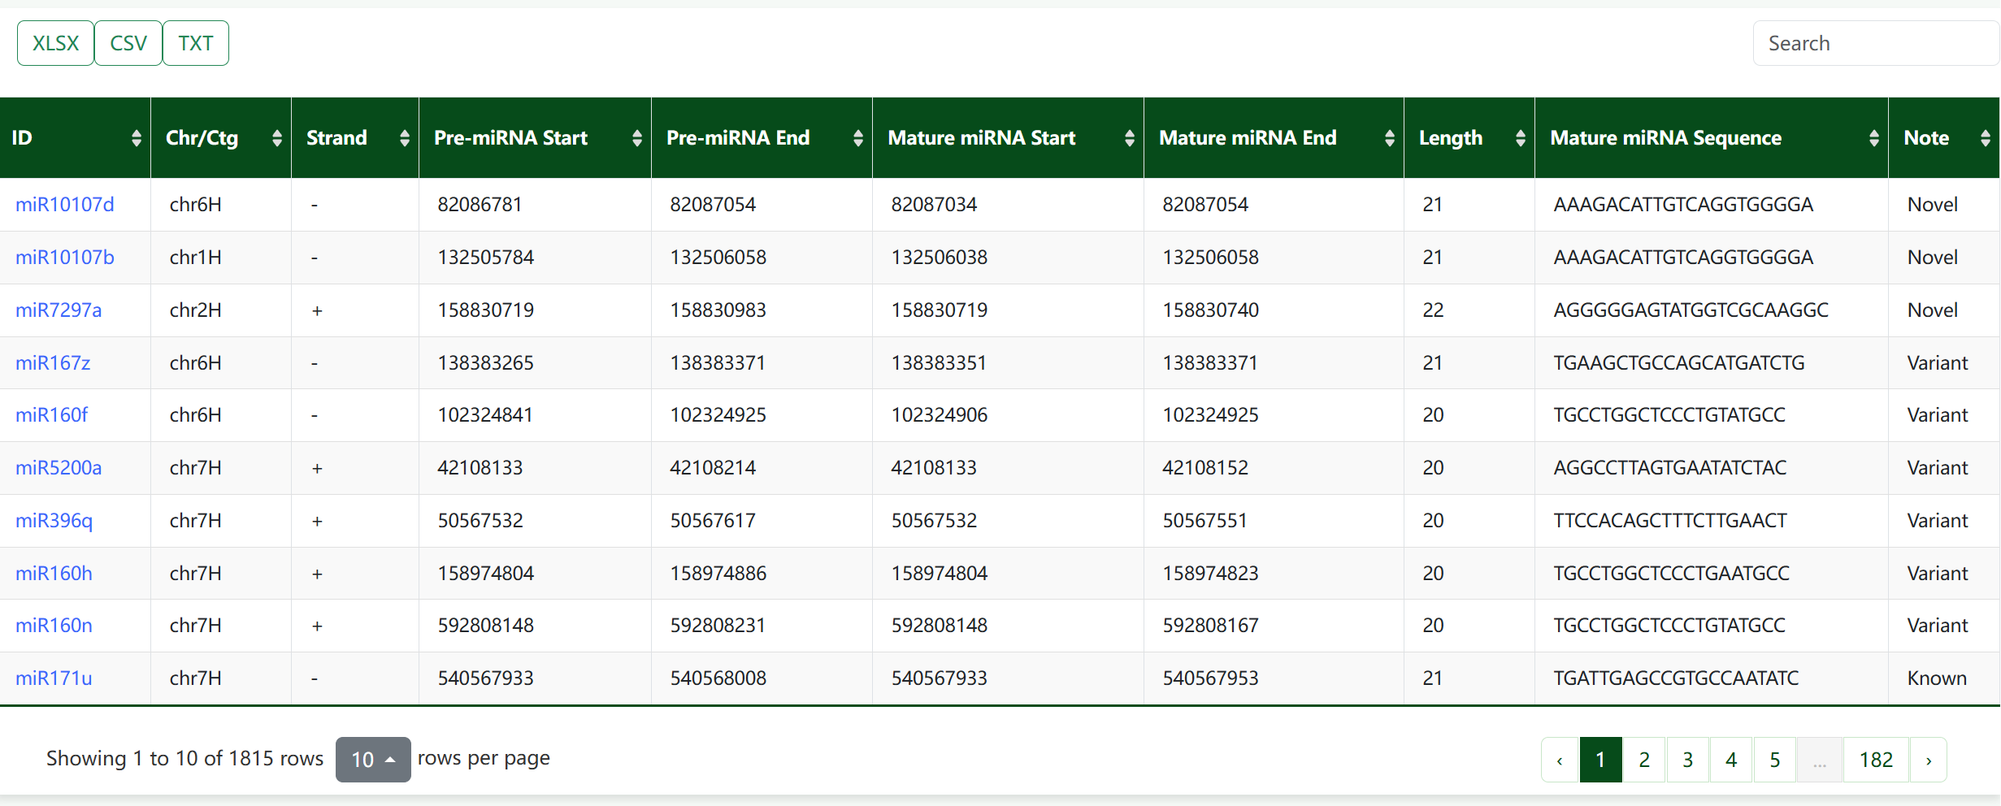Open miR160n entry link
The height and width of the screenshot is (806, 2001).
click(x=54, y=626)
